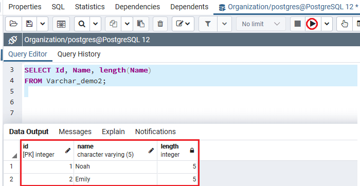
Task: Select result row number 2
Action: coord(11,179)
